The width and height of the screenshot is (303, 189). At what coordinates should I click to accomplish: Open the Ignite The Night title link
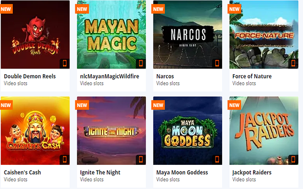pyautogui.click(x=100, y=172)
